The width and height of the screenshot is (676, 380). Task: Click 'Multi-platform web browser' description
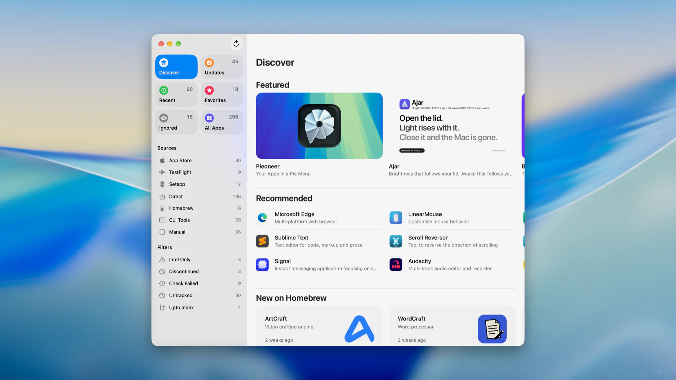tap(306, 222)
